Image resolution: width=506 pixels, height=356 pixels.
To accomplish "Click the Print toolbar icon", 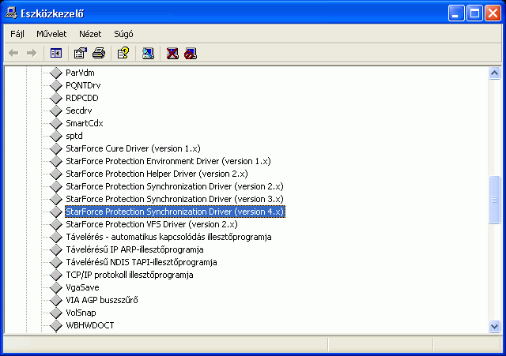I will point(98,54).
